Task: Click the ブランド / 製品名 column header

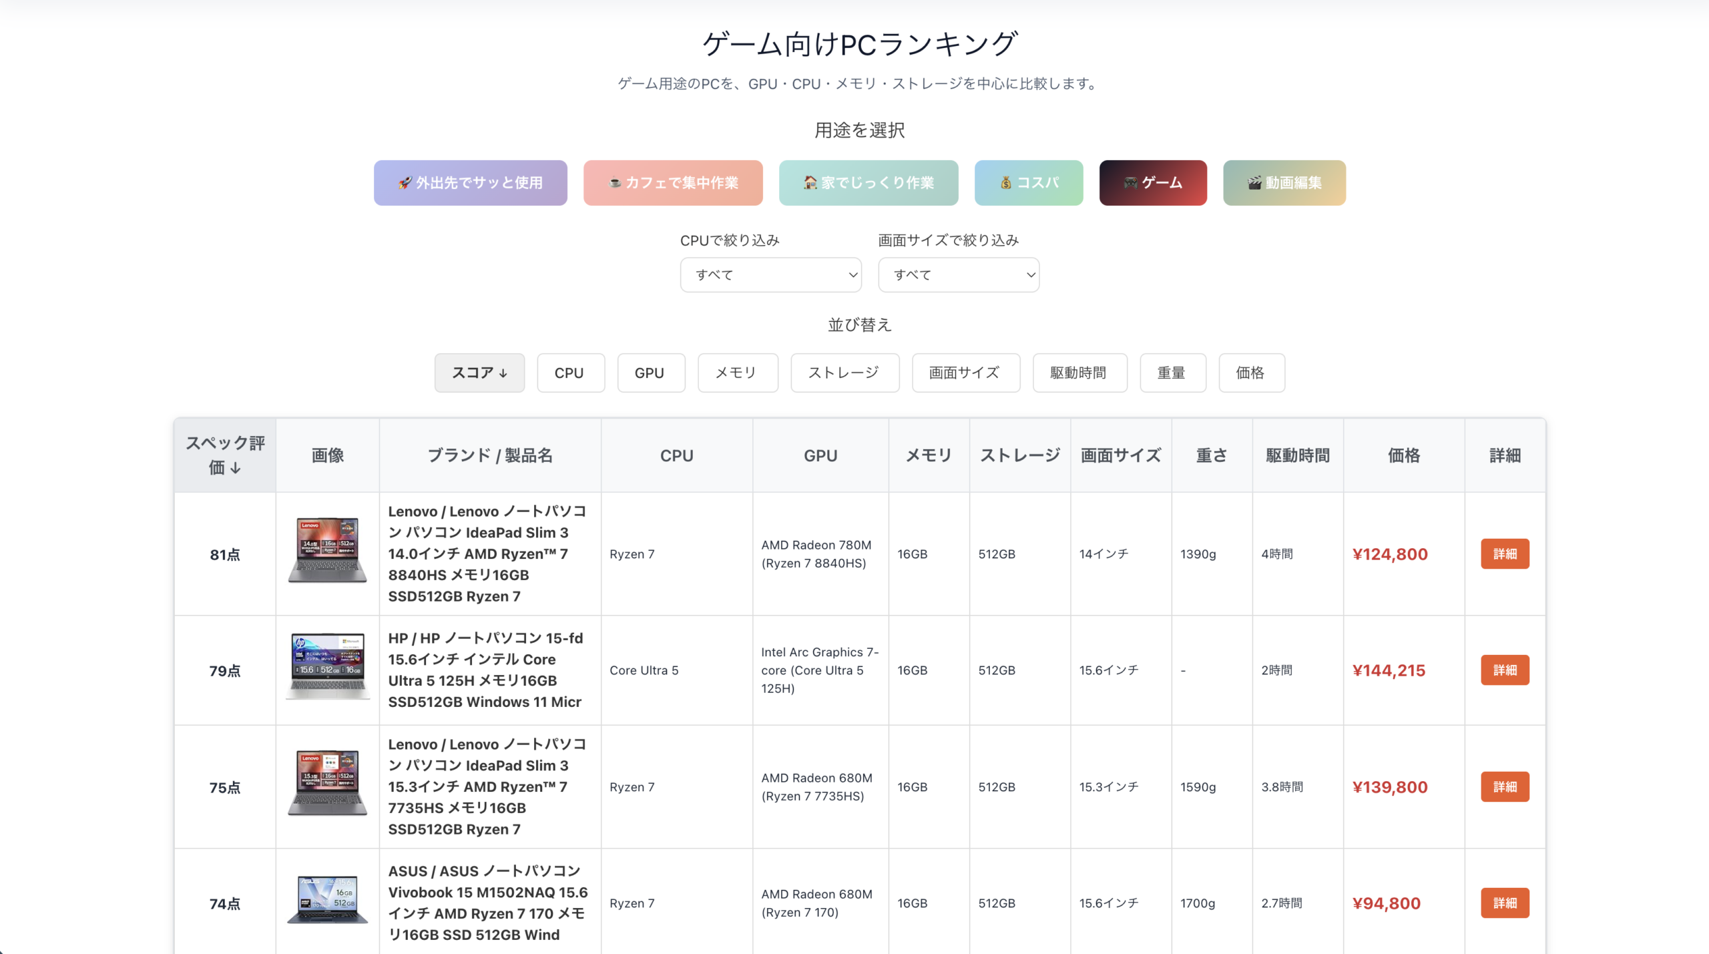Action: pyautogui.click(x=490, y=455)
